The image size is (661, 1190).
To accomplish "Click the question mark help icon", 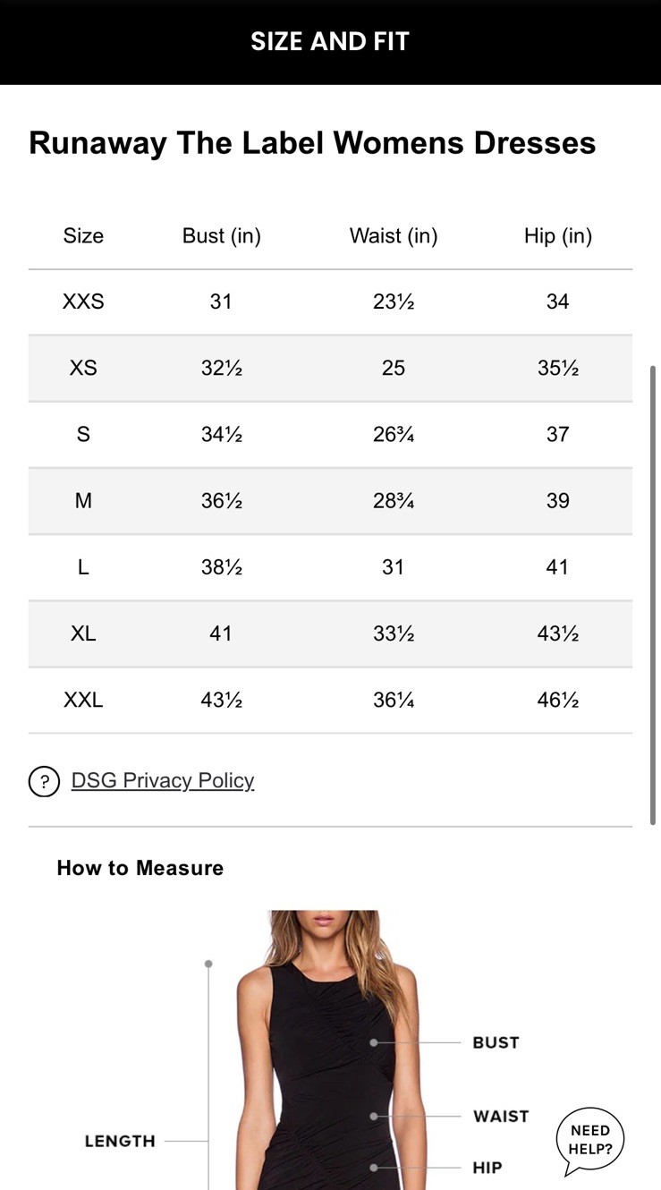I will [x=44, y=781].
